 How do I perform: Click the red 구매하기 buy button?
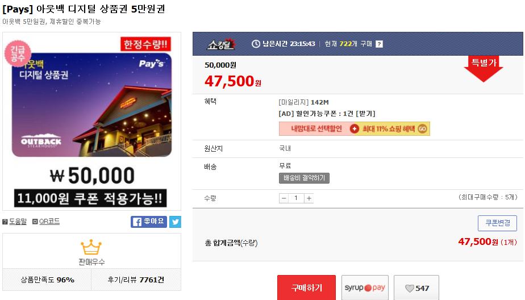click(306, 288)
